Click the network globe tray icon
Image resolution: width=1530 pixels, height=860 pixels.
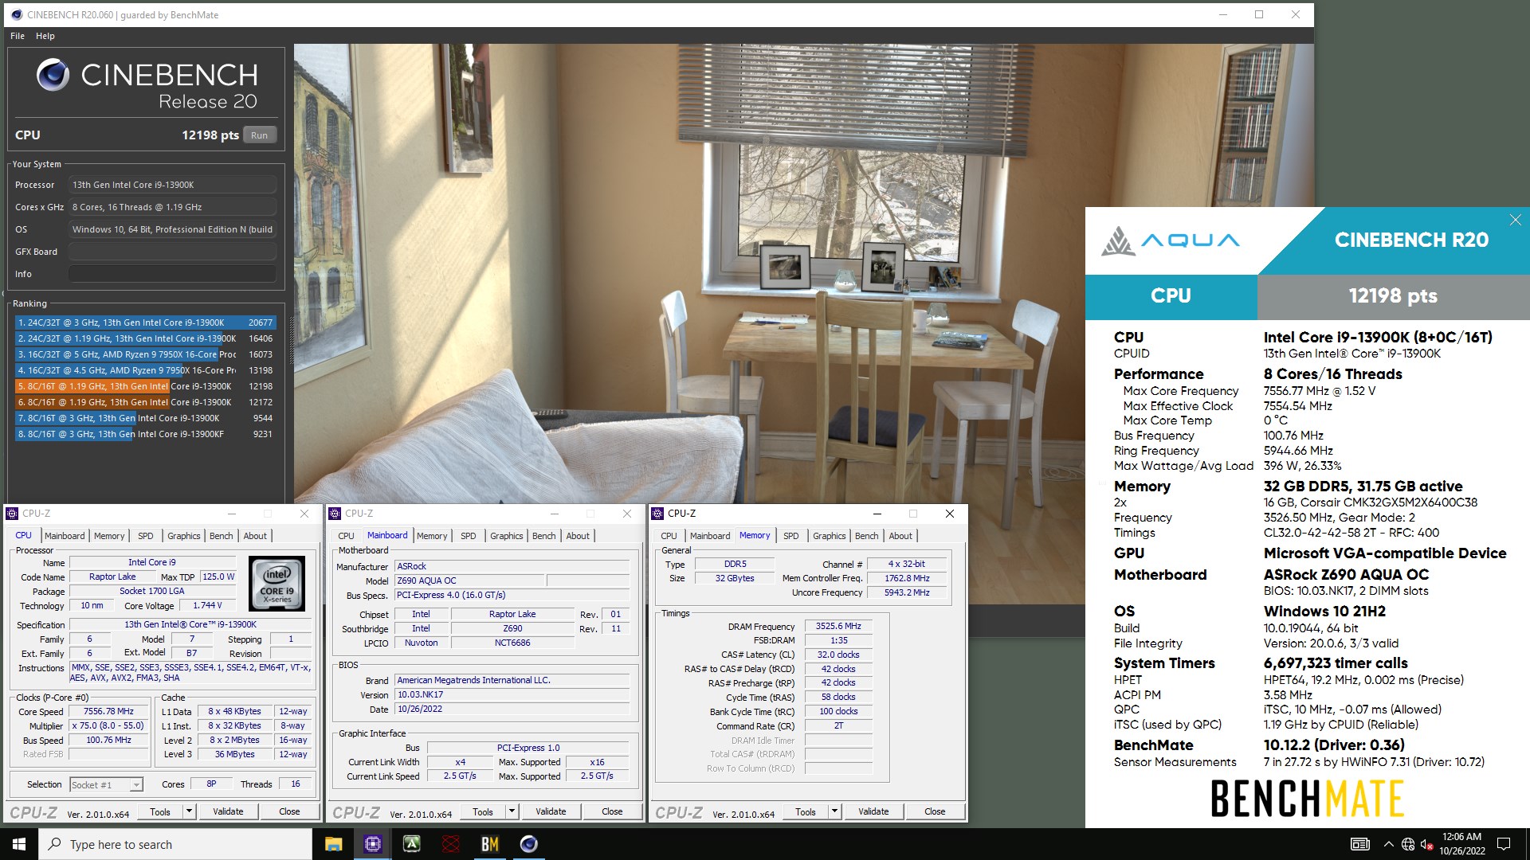click(x=1408, y=844)
